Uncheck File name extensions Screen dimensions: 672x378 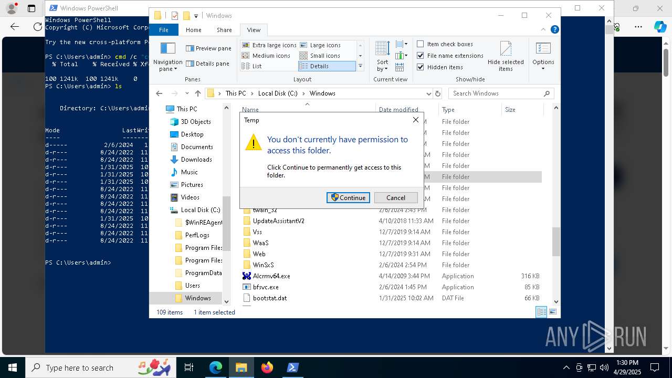[x=450, y=56]
